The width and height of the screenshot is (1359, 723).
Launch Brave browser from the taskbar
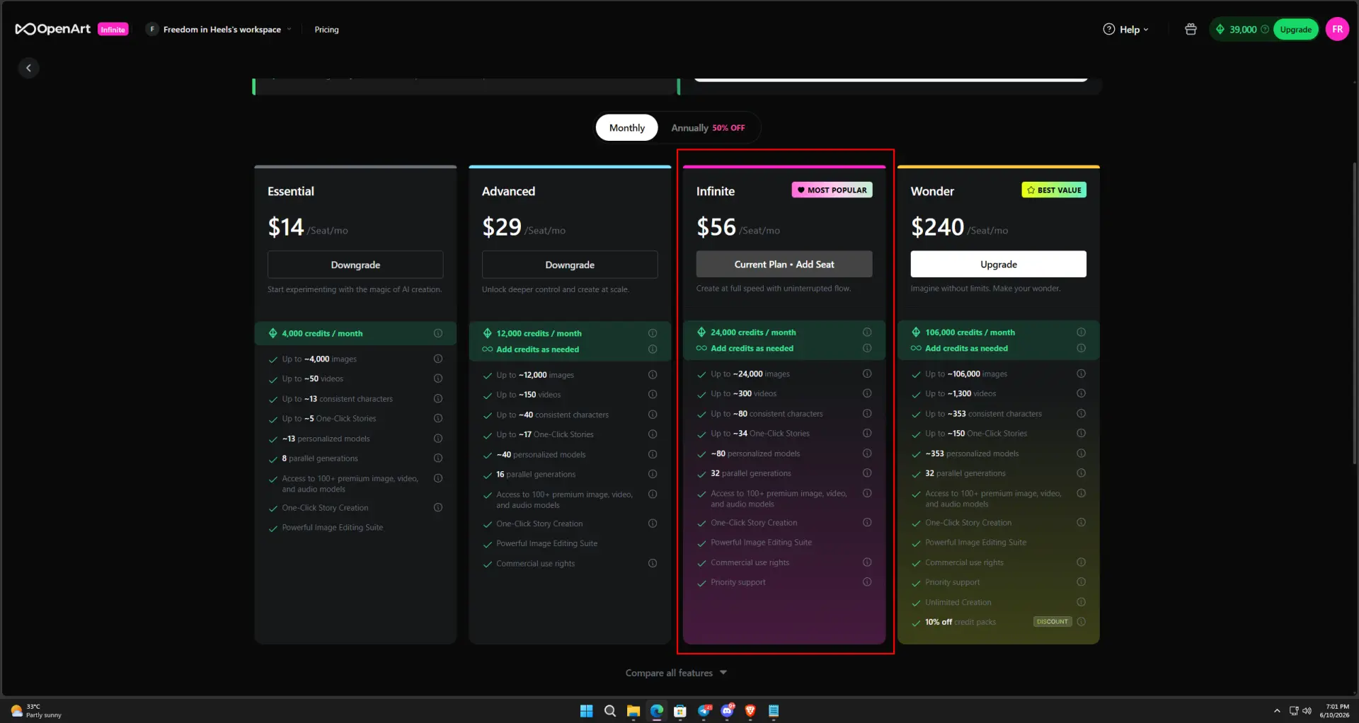[750, 711]
